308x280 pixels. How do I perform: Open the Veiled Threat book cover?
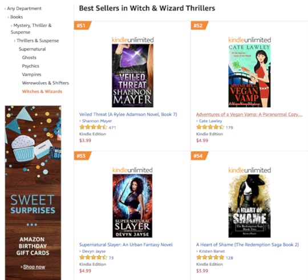(132, 76)
